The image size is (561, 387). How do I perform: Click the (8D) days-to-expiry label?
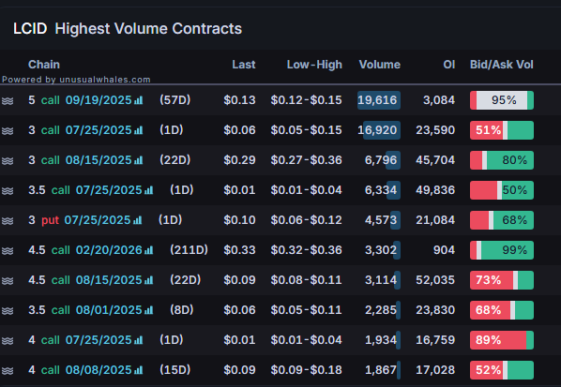[x=182, y=310]
